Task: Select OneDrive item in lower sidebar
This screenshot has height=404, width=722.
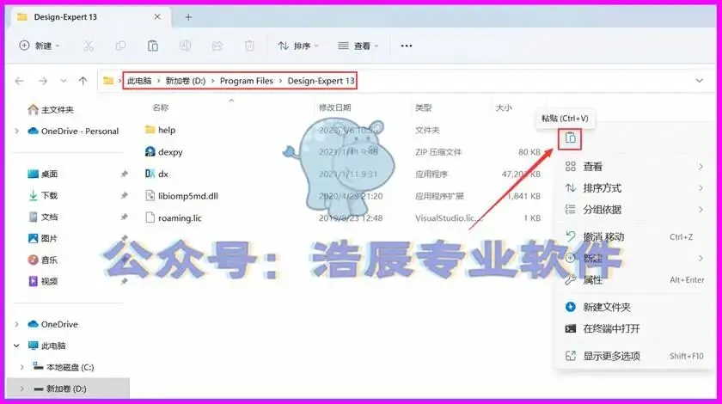Action: [x=52, y=324]
